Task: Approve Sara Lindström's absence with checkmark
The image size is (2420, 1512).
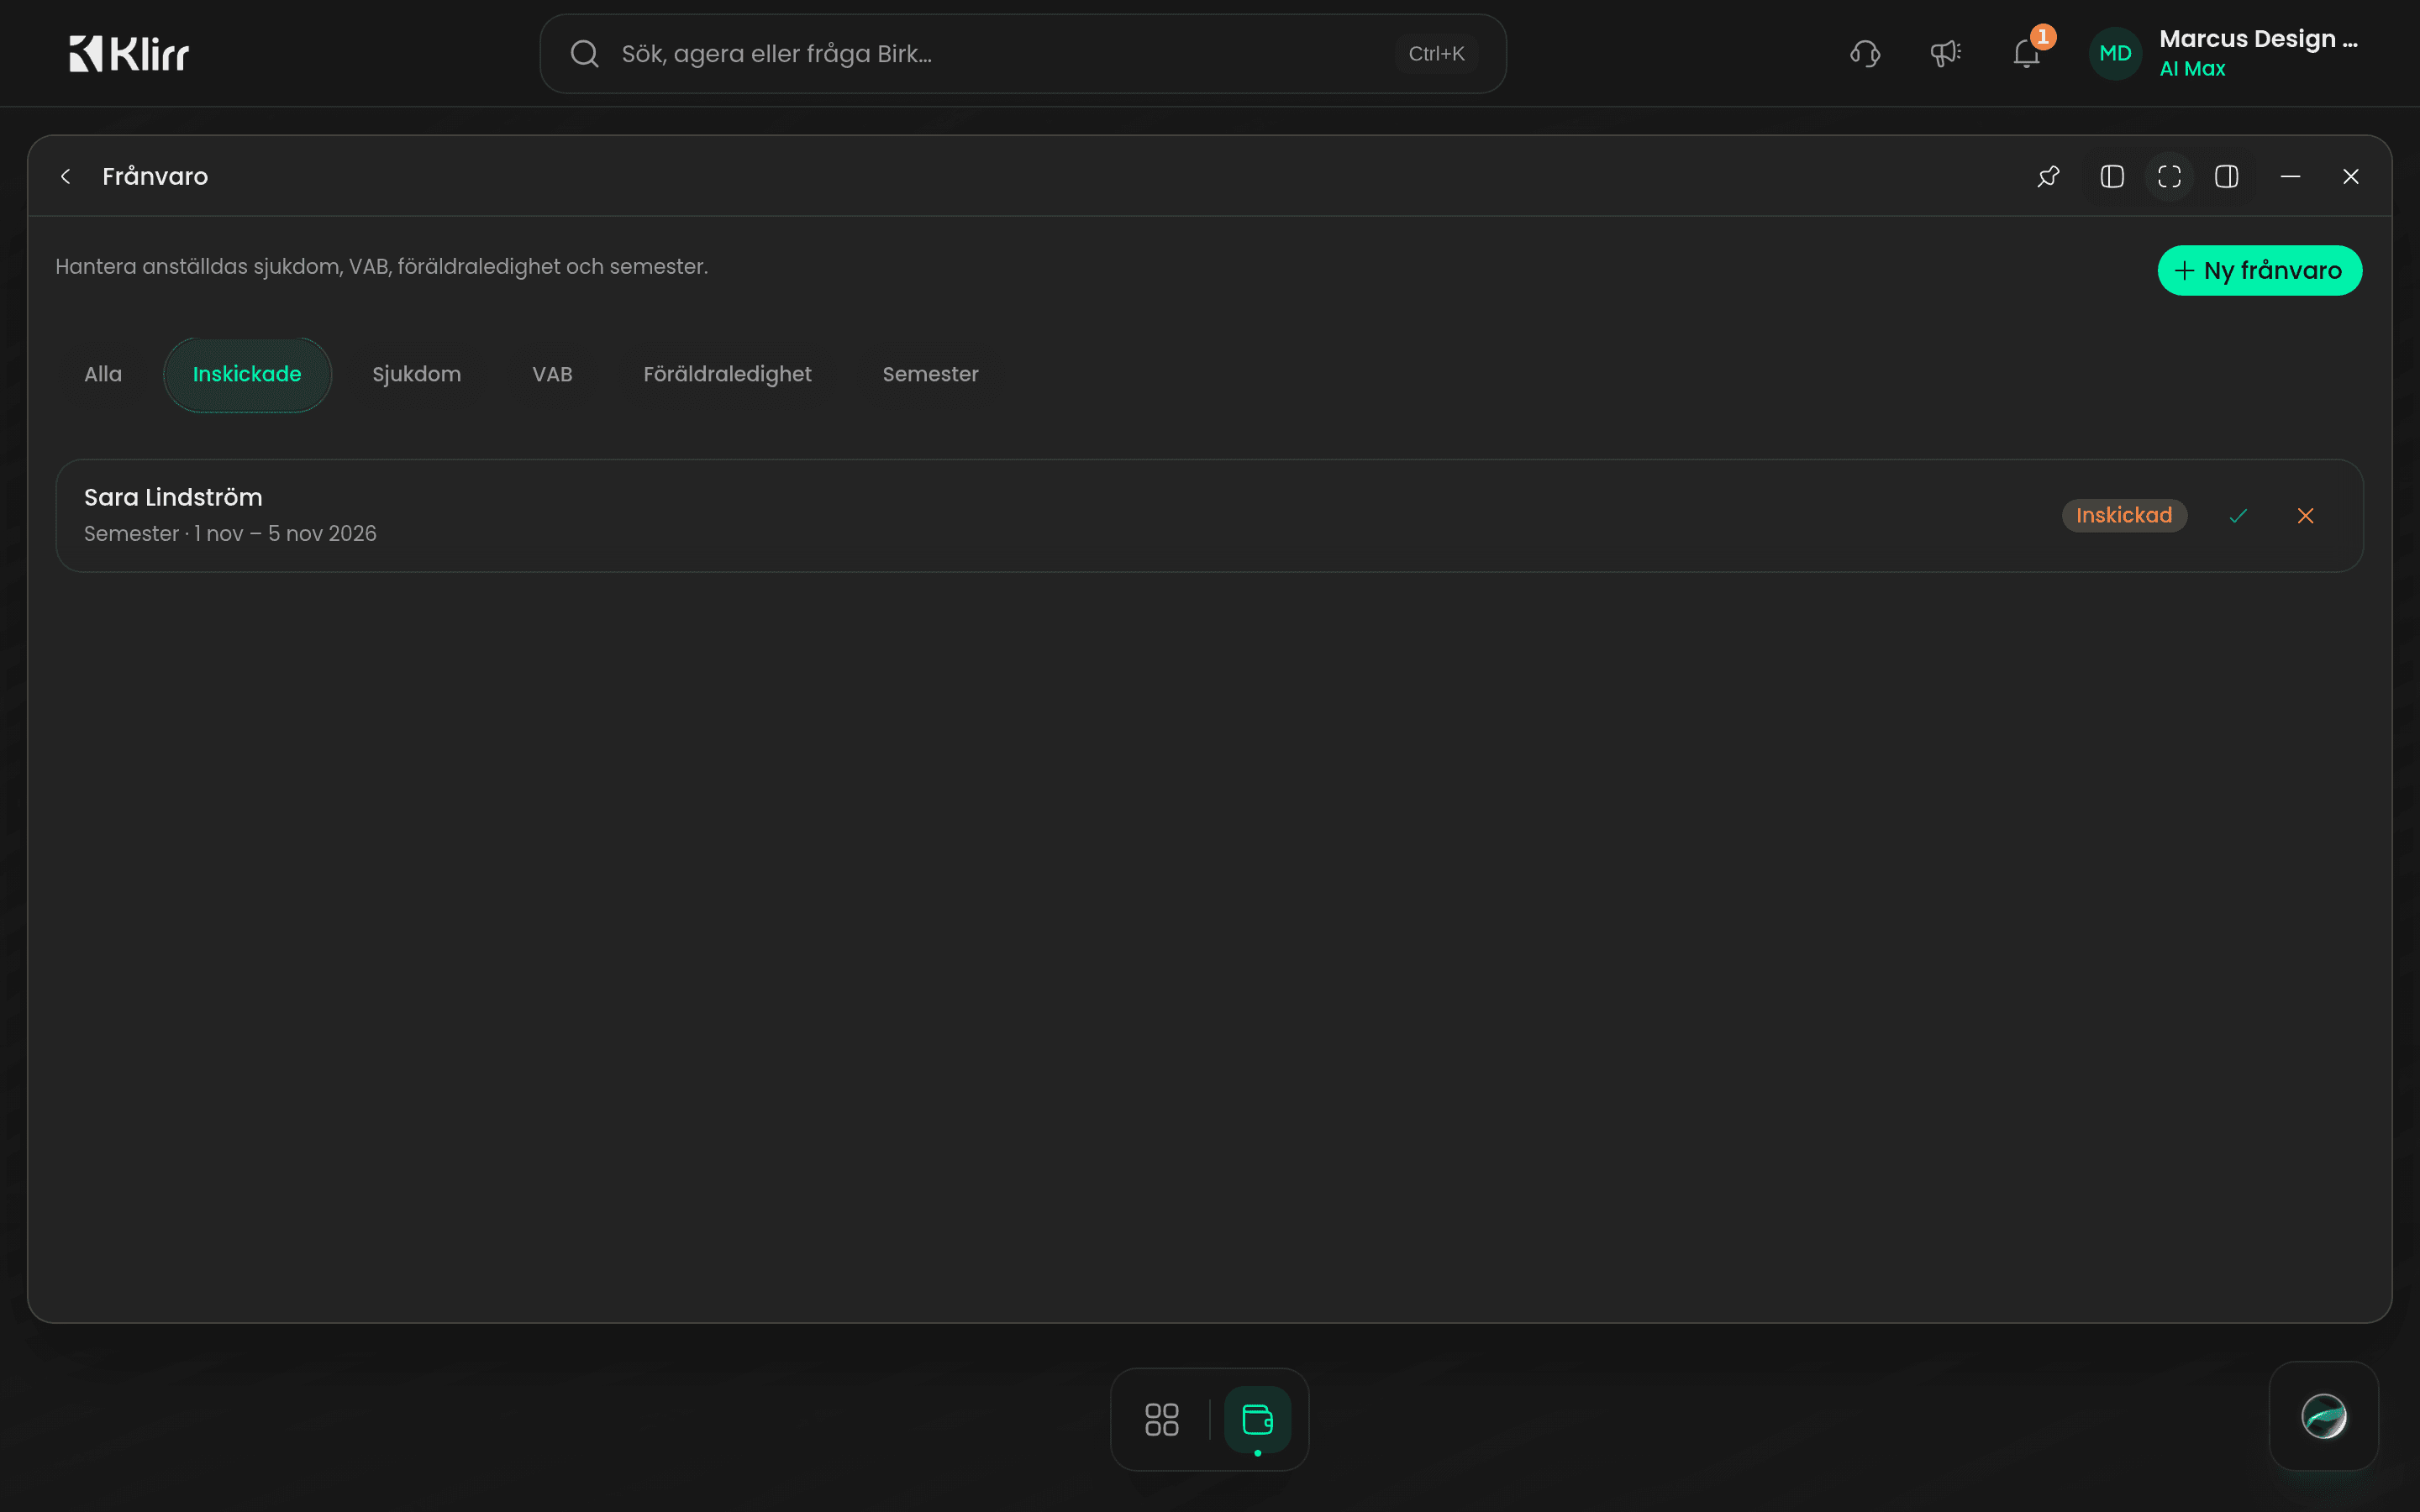Action: [x=2238, y=516]
